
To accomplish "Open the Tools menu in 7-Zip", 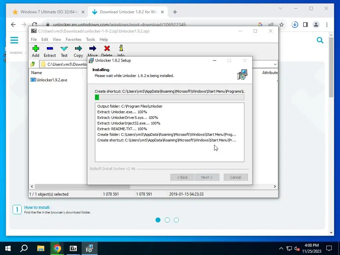I will (x=90, y=40).
